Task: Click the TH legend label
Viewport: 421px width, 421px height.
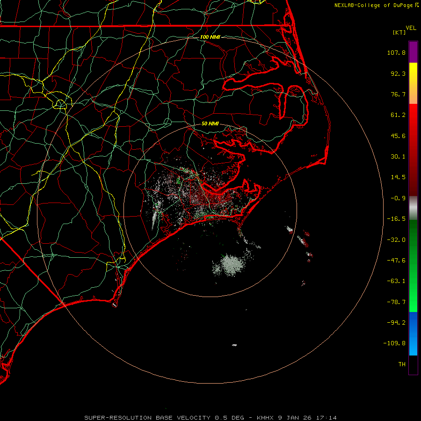Action: pyautogui.click(x=402, y=364)
